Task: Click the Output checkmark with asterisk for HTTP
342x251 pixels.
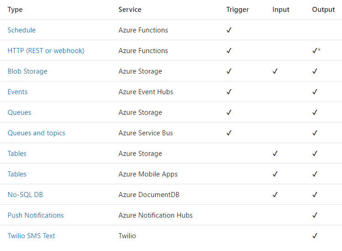Action: point(316,50)
